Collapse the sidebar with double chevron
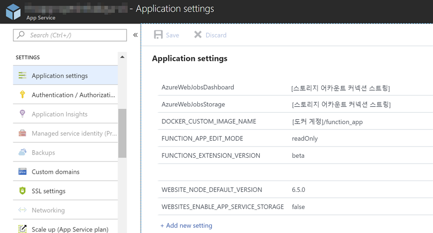The width and height of the screenshot is (433, 233). coord(135,35)
